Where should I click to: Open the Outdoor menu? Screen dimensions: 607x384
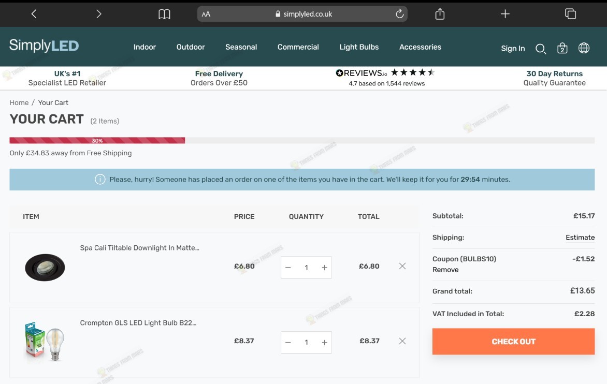(x=191, y=47)
